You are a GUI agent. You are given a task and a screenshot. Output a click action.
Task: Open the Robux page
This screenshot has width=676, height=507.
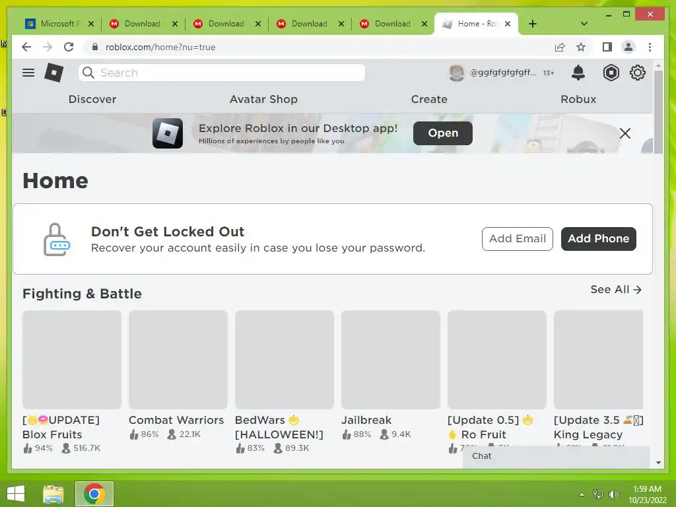578,99
